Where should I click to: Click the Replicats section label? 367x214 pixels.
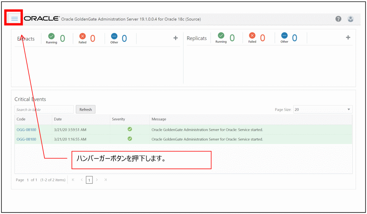tap(197, 38)
